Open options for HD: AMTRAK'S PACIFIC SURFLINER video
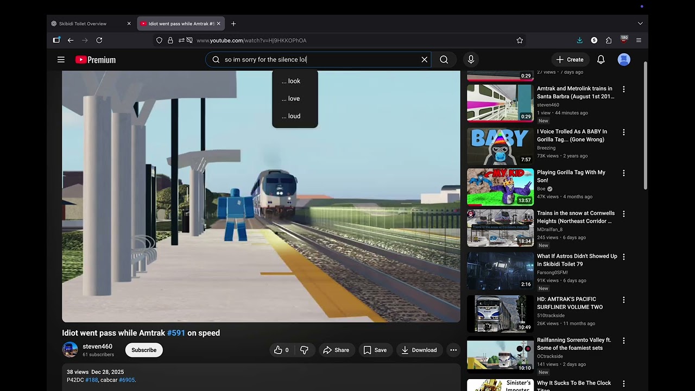 pos(623,300)
